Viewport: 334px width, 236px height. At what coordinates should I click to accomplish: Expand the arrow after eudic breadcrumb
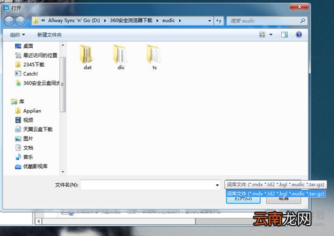(180, 21)
